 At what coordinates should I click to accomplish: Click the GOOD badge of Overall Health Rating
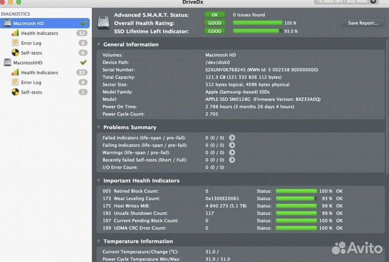tap(215, 23)
